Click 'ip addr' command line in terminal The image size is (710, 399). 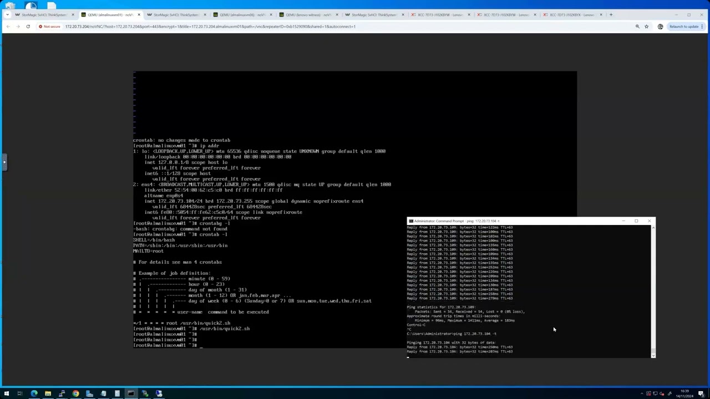(176, 146)
